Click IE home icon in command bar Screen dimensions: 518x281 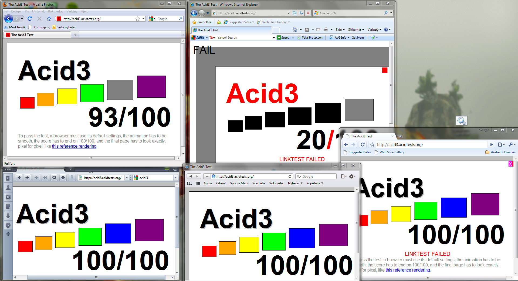click(x=295, y=30)
